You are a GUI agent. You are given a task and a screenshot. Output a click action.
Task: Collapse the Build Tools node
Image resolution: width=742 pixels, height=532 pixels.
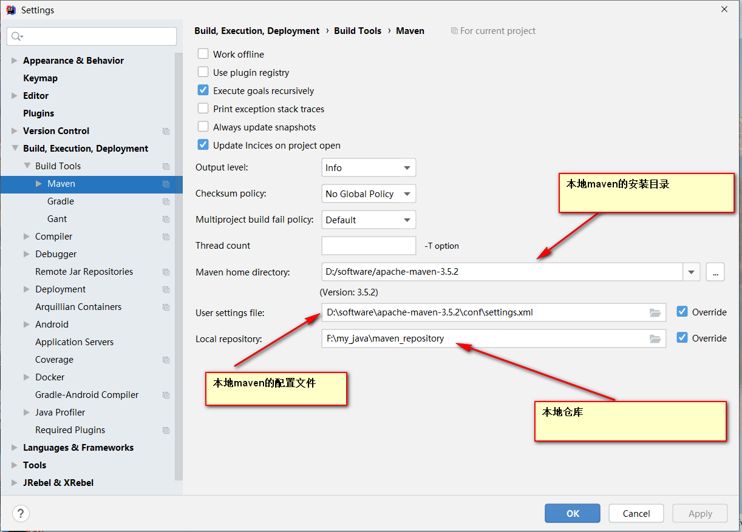click(27, 166)
